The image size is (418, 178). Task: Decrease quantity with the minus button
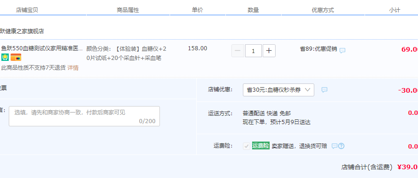(x=238, y=51)
